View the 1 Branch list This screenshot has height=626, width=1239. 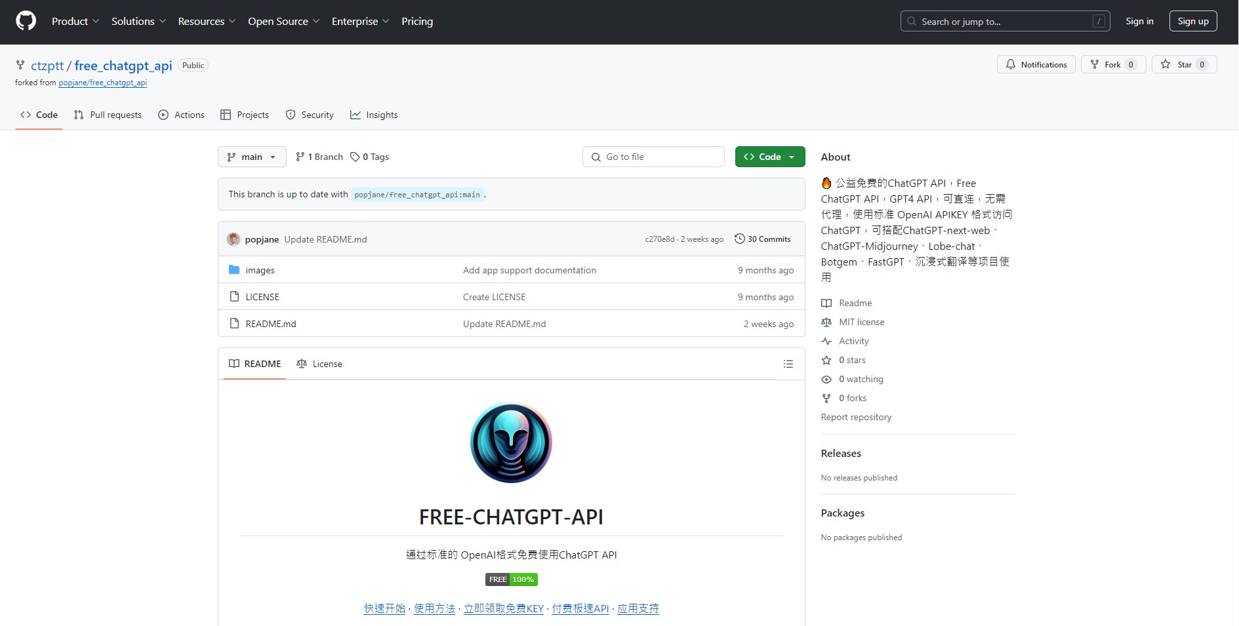pos(319,157)
